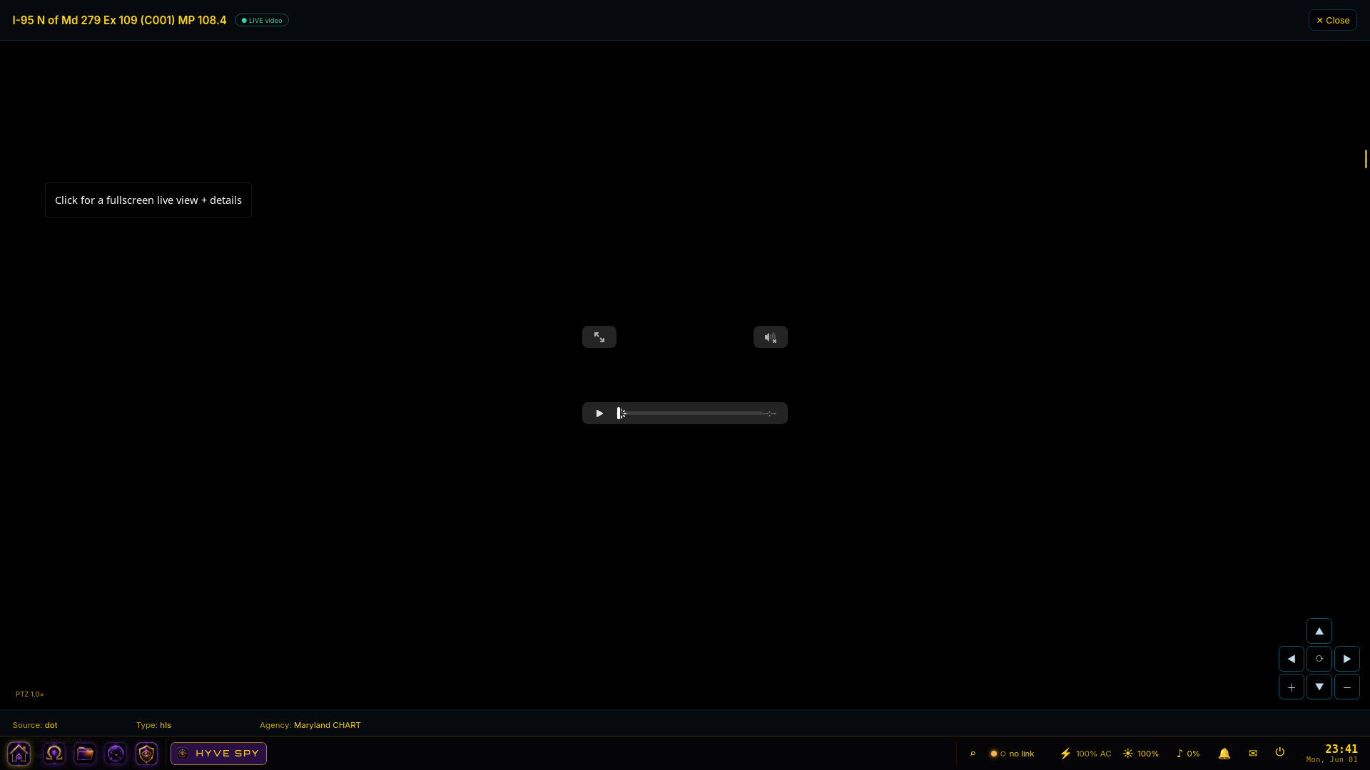Open the volume 0% music note indicator
The height and width of the screenshot is (770, 1370).
[1188, 754]
